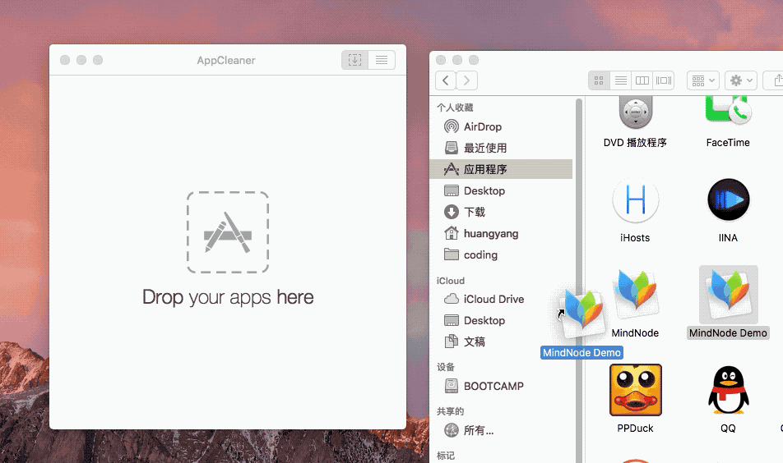
Task: Switch Finder to column view
Action: pyautogui.click(x=642, y=80)
